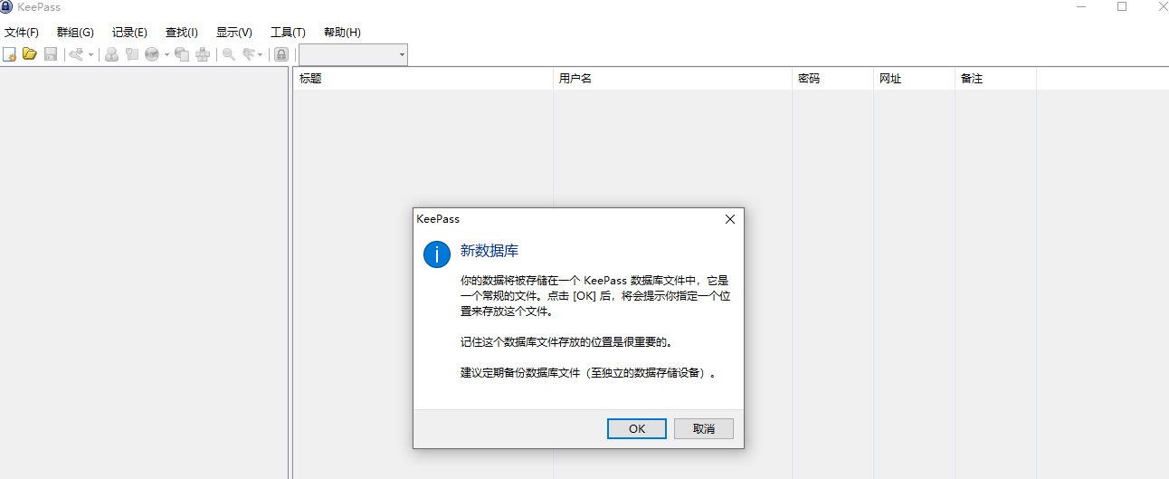1169x479 pixels.
Task: Click the blue info icon in the dialog
Action: pos(437,254)
